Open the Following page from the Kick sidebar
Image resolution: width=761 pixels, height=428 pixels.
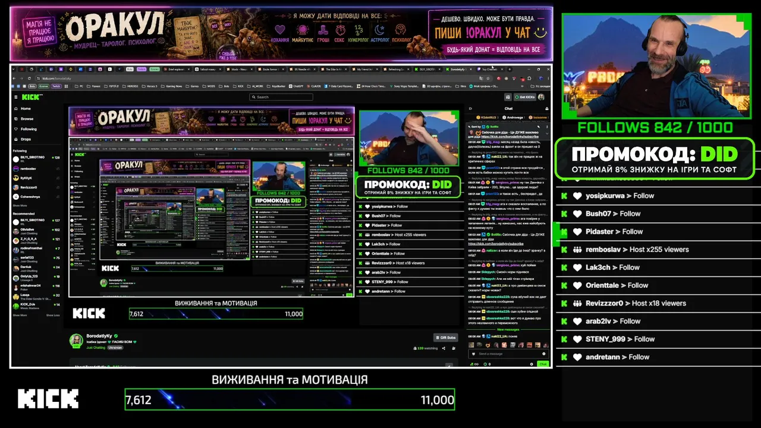click(29, 129)
